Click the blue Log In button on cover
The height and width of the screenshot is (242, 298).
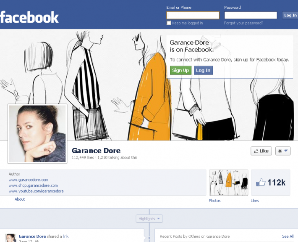tap(203, 70)
